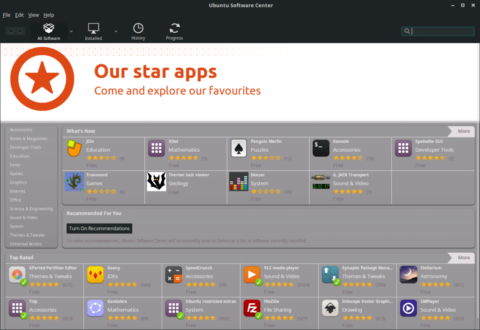
Task: Click the GParted Partition Editor icon
Action: 18,275
